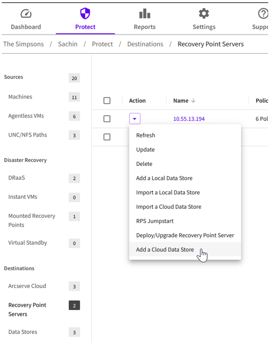
Task: Open DRaaS in the sidebar
Action: click(x=17, y=178)
